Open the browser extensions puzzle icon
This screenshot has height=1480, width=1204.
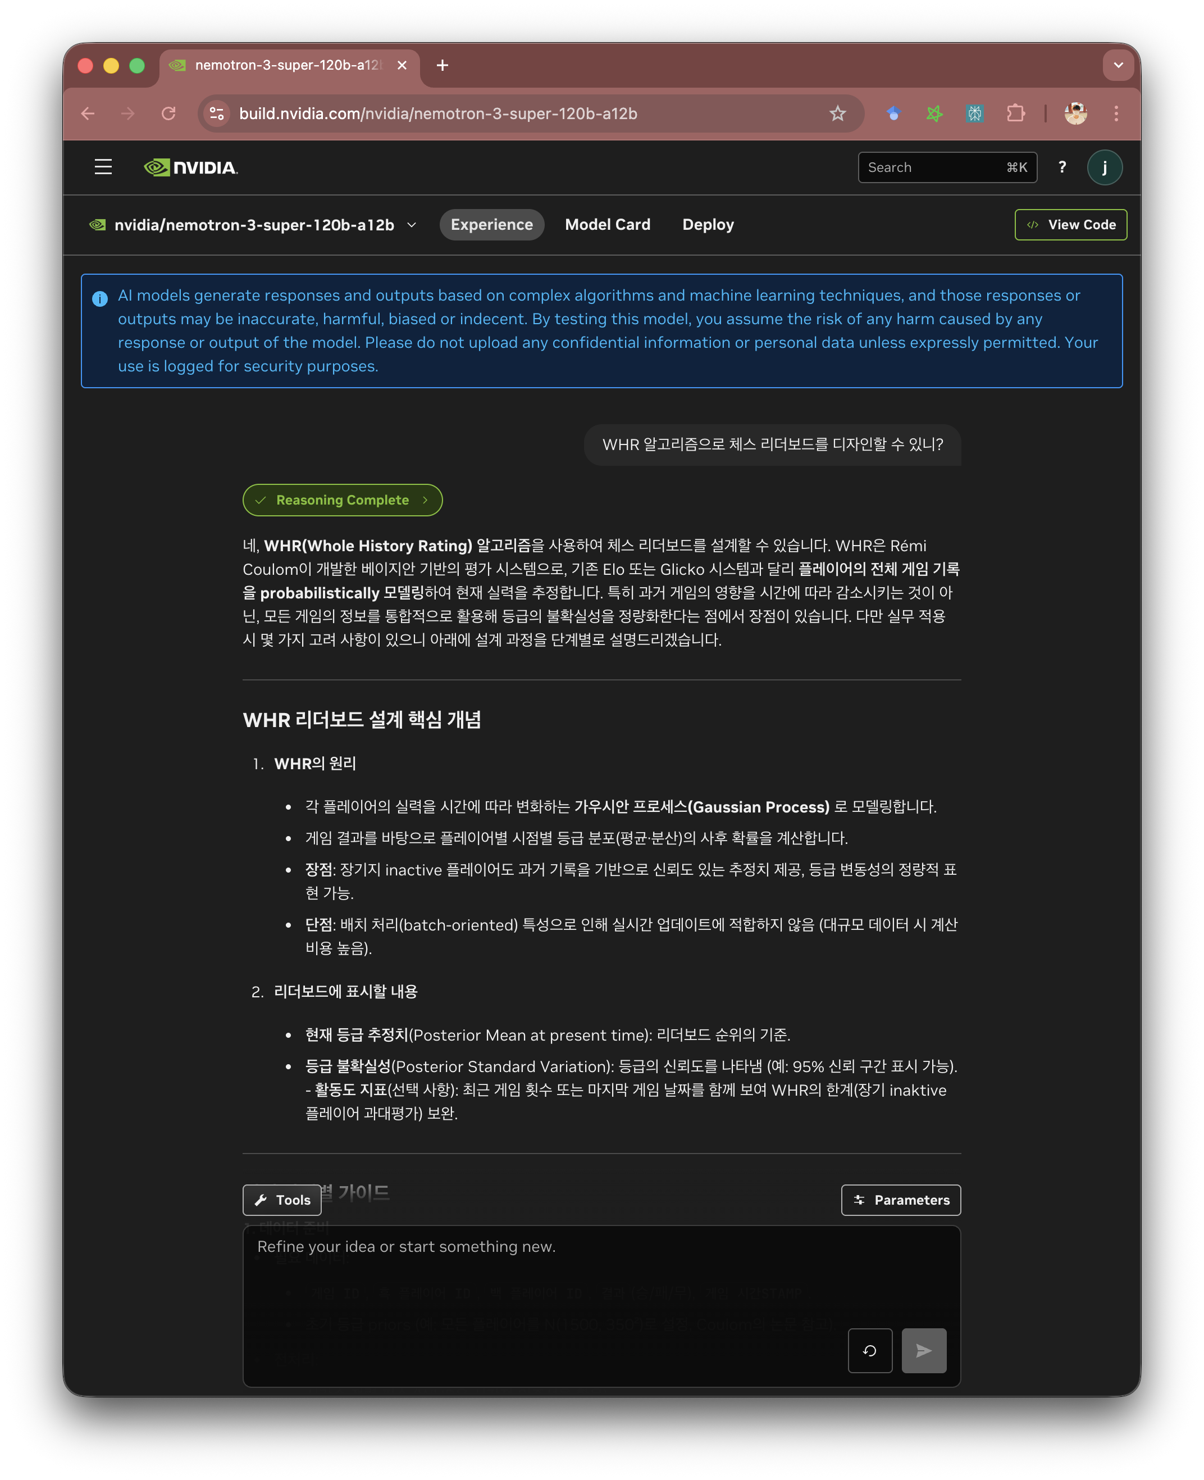coord(1015,114)
